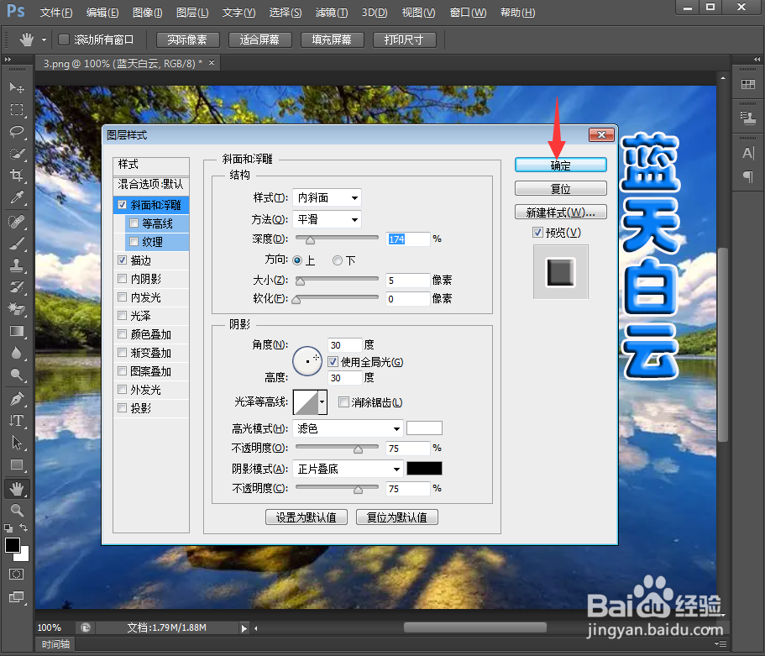This screenshot has width=765, height=656.
Task: Open the 高光模式 dropdown showing 滤色
Action: [x=348, y=428]
